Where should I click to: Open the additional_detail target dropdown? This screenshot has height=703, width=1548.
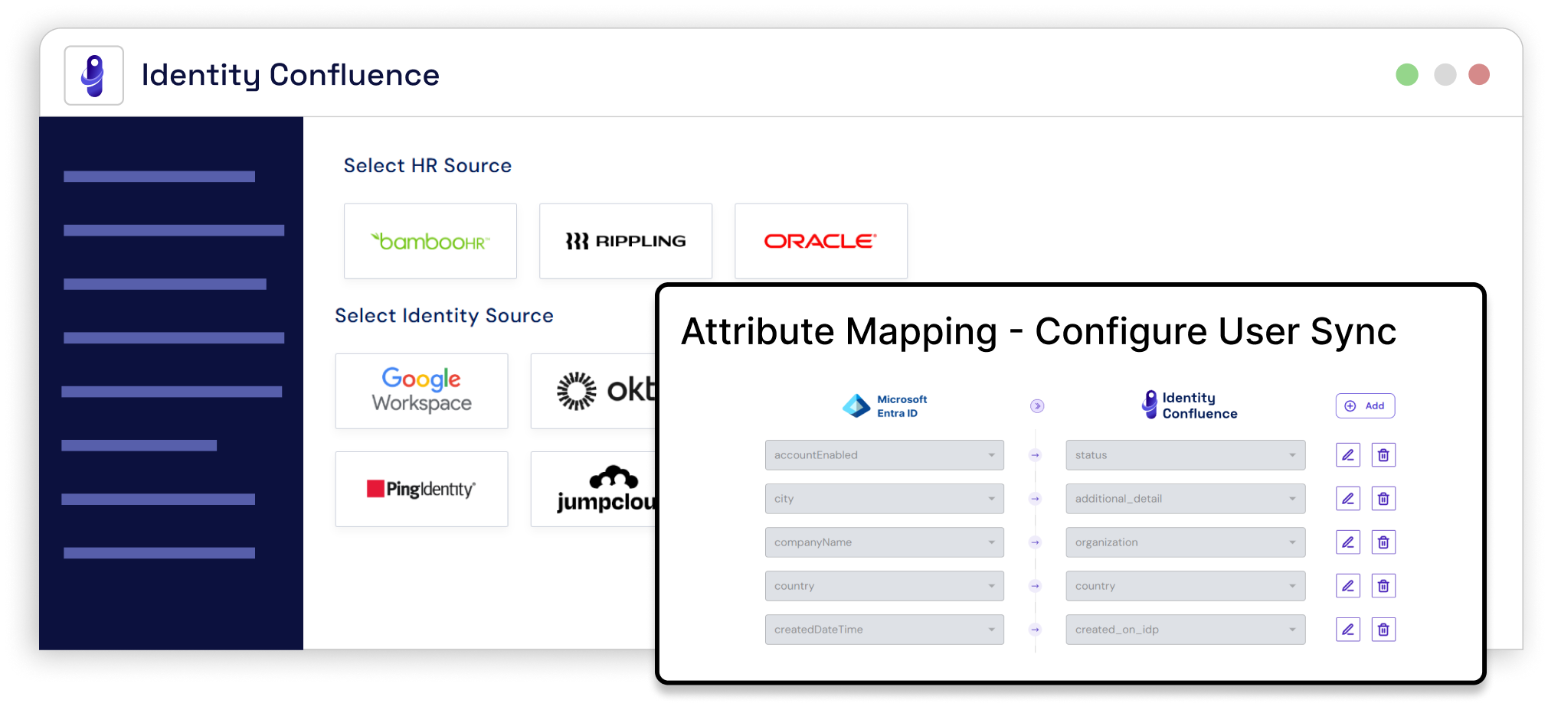(x=1185, y=499)
